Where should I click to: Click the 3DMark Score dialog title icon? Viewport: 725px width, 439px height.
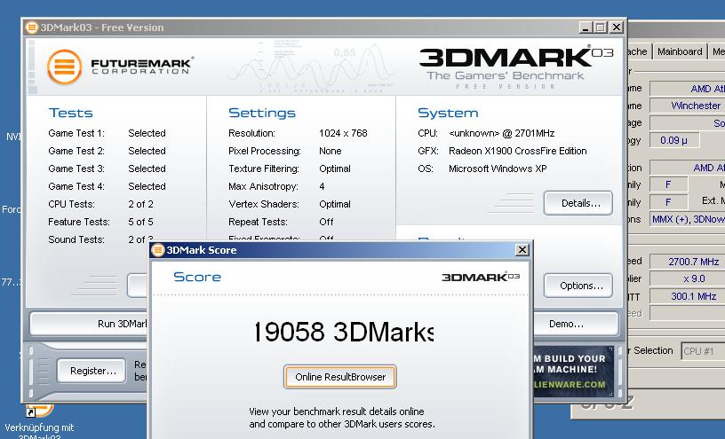tap(158, 250)
